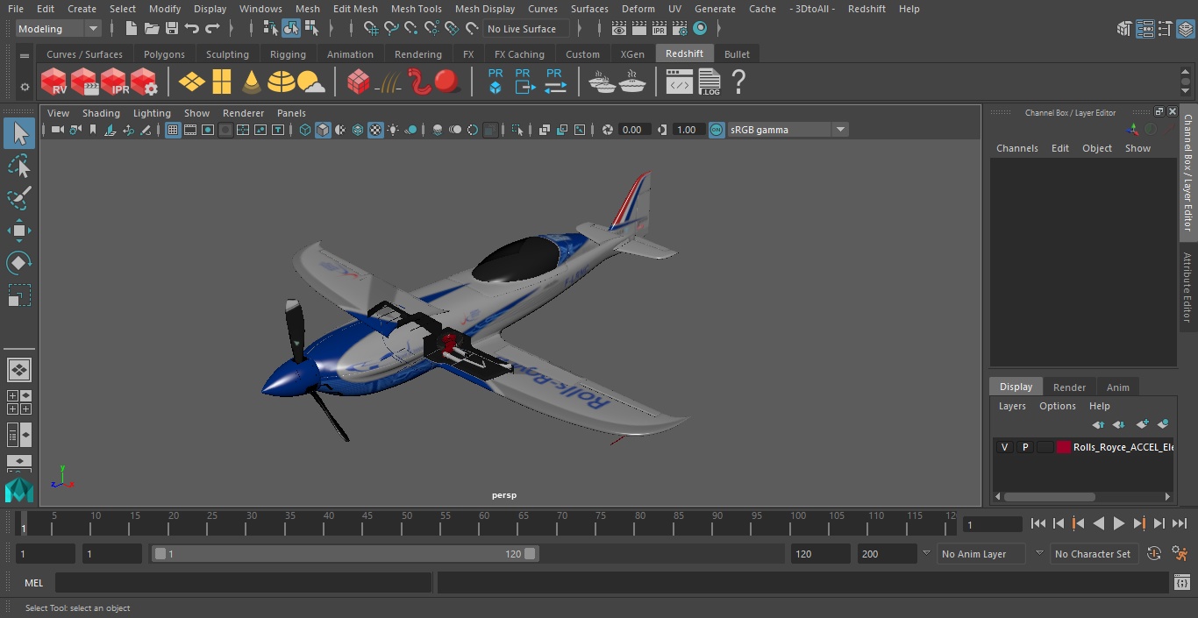Toggle layer visibility V box
This screenshot has height=618, width=1198.
[1004, 447]
